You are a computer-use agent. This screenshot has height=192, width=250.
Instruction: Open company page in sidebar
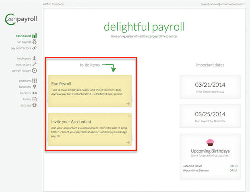[25, 81]
